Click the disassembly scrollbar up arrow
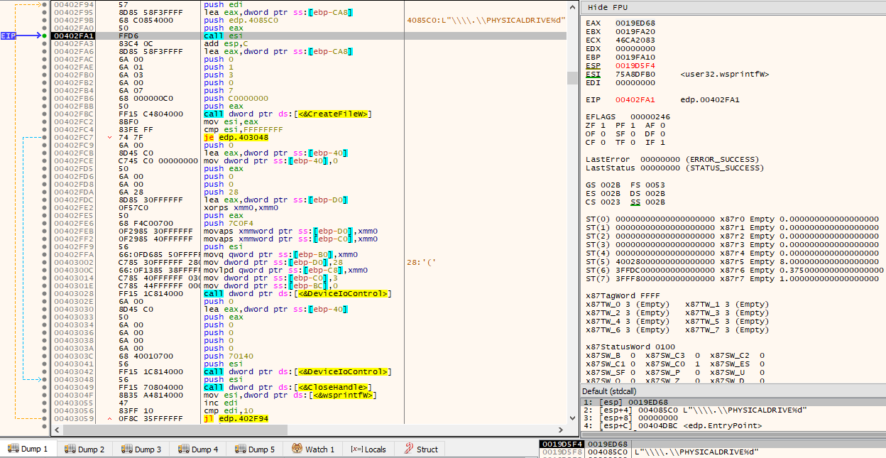 tap(572, 6)
